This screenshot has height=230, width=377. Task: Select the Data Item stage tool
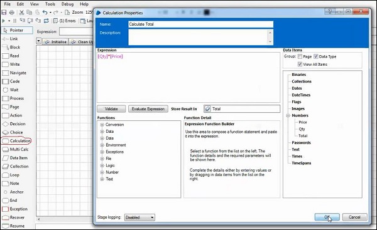14,158
